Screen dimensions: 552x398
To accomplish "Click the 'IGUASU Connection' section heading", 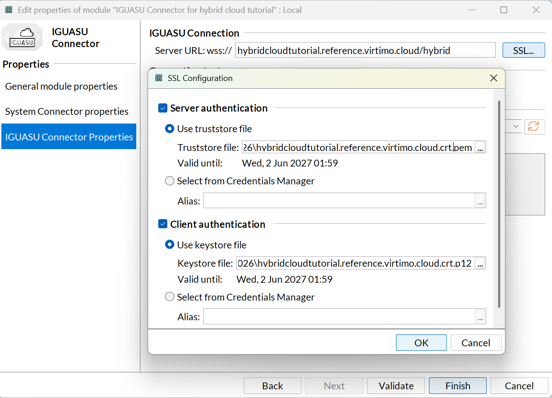I will tap(194, 33).
